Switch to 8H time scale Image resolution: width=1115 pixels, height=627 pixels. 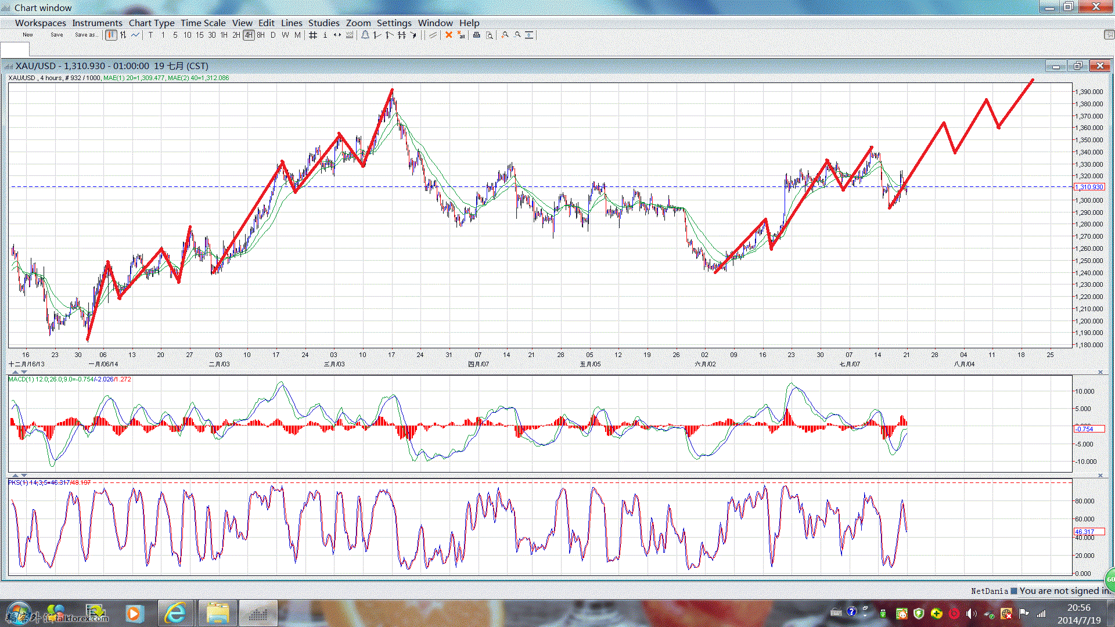click(x=261, y=35)
